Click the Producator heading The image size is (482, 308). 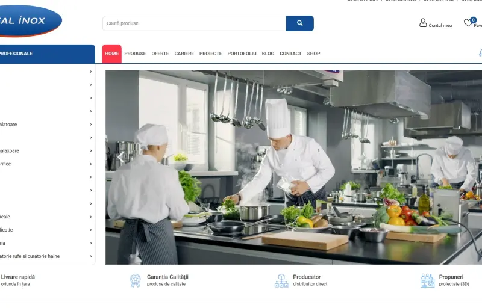pyautogui.click(x=307, y=277)
